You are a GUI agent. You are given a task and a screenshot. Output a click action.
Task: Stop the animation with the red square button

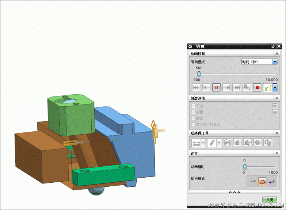pos(257,87)
